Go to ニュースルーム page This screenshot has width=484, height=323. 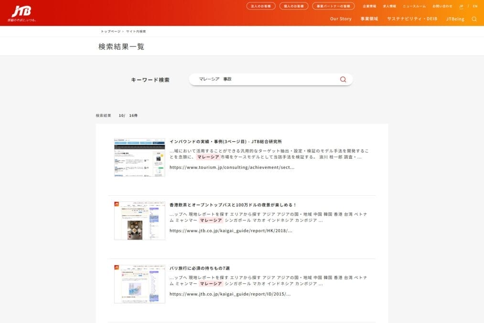click(414, 6)
